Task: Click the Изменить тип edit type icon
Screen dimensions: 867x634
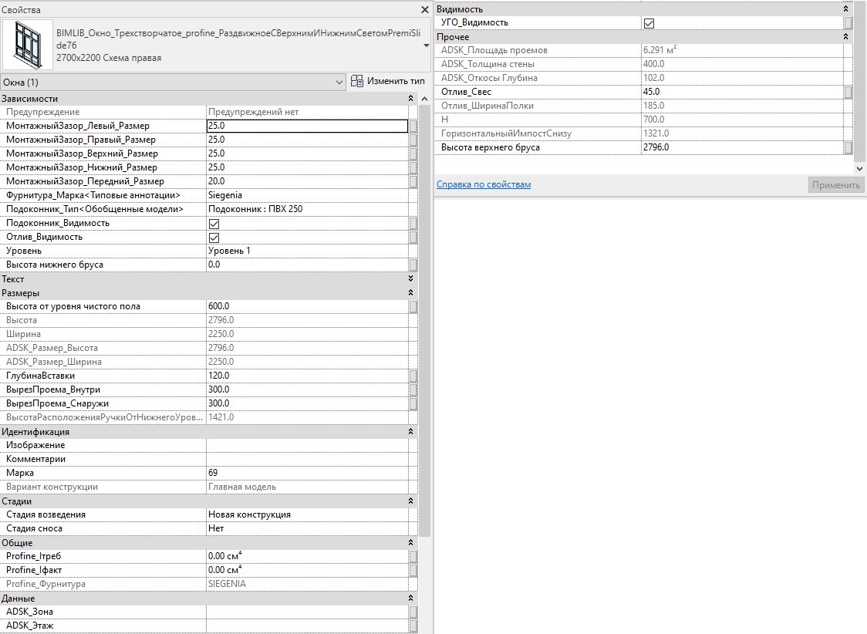Action: 357,82
